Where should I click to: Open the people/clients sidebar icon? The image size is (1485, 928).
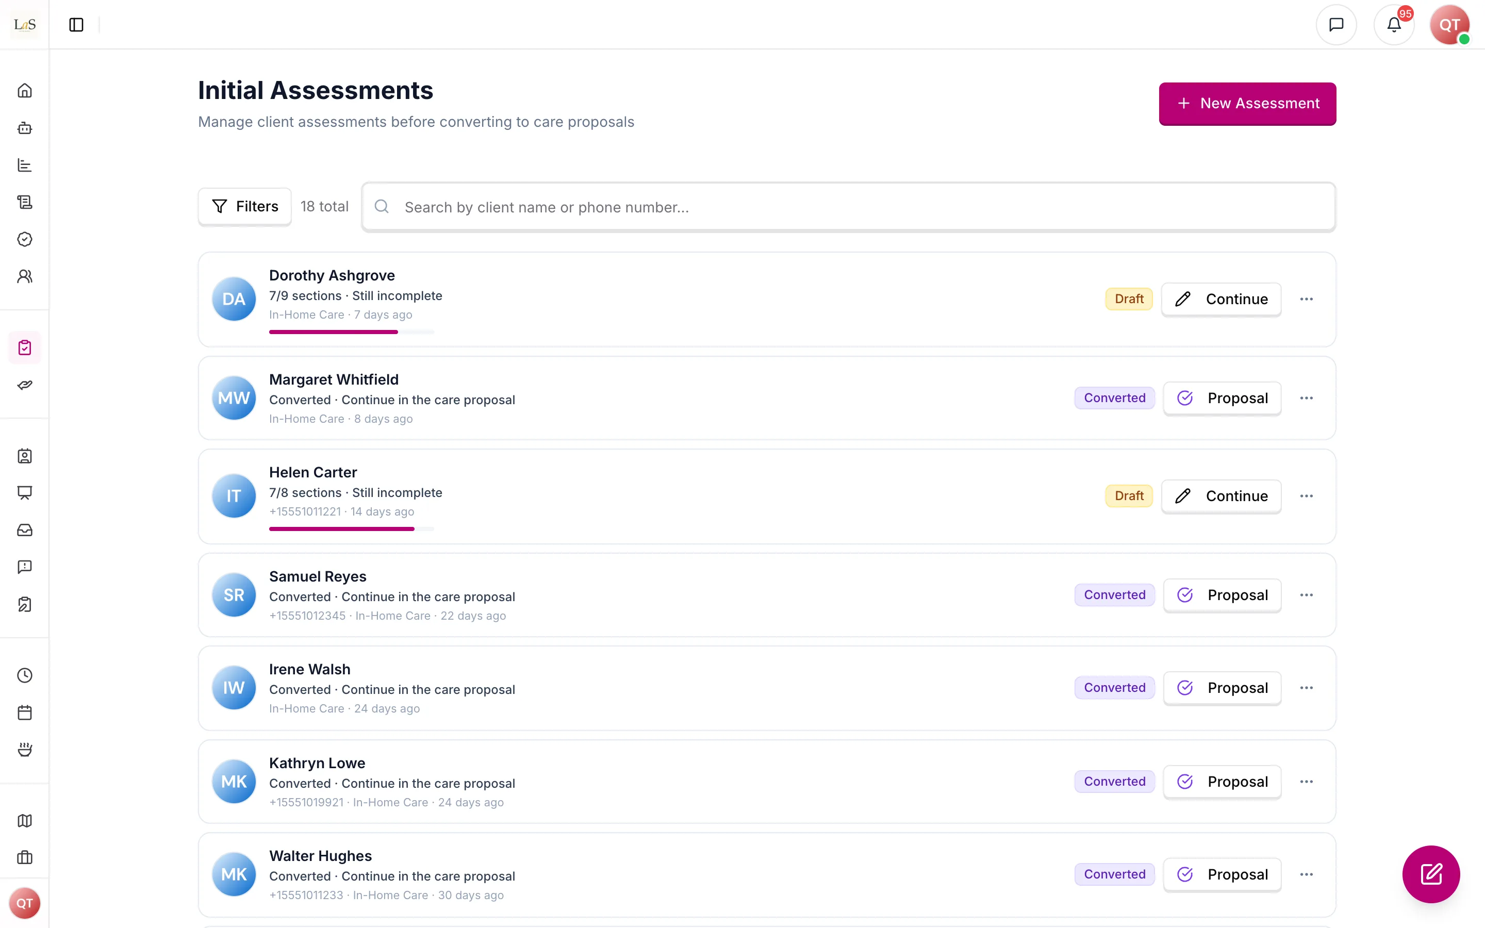[x=25, y=276]
